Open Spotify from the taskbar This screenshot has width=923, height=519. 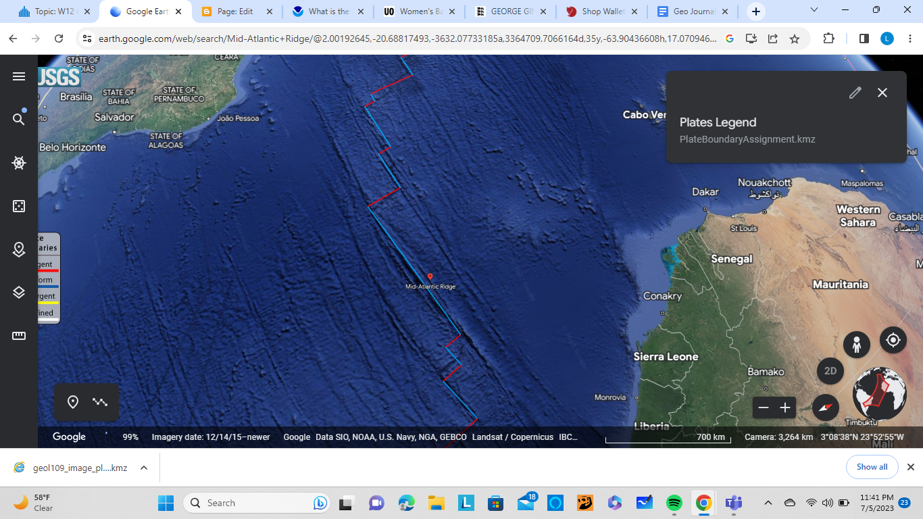pyautogui.click(x=674, y=503)
